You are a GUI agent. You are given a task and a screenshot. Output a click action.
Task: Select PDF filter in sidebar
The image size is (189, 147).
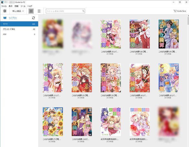pos(19,34)
